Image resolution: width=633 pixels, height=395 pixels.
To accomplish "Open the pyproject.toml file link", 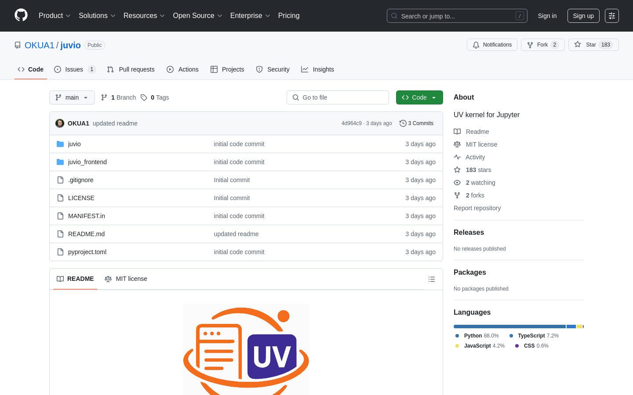I will point(87,252).
